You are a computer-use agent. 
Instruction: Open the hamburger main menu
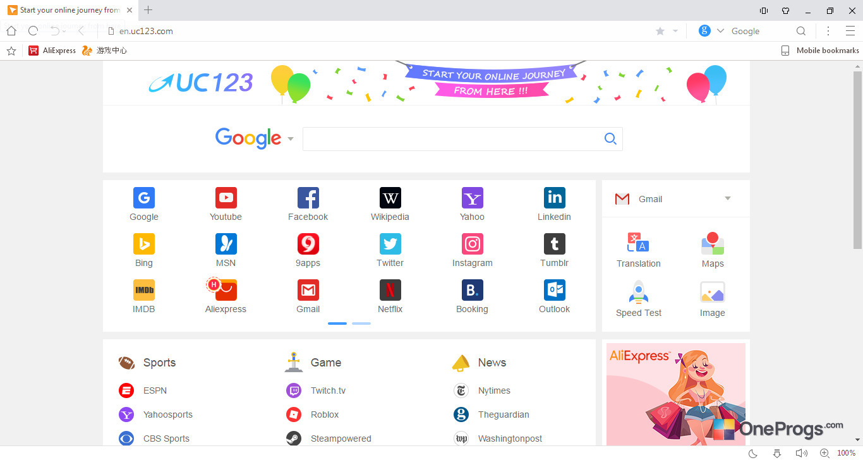(x=850, y=31)
